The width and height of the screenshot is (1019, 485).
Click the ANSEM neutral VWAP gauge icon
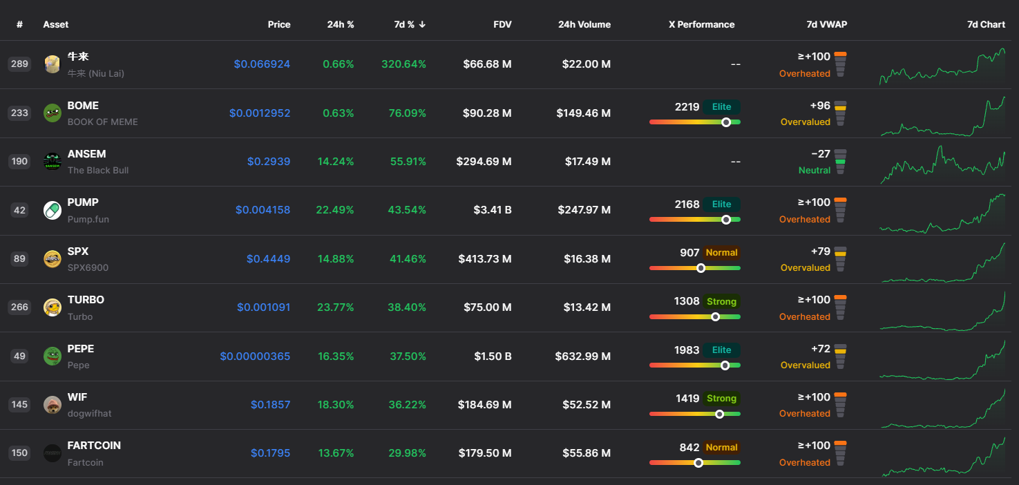(840, 162)
